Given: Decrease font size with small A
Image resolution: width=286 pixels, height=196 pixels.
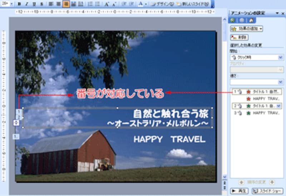Looking at the screenshot, I should [114, 4].
